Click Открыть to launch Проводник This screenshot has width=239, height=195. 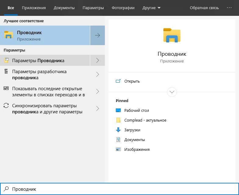pos(132,81)
